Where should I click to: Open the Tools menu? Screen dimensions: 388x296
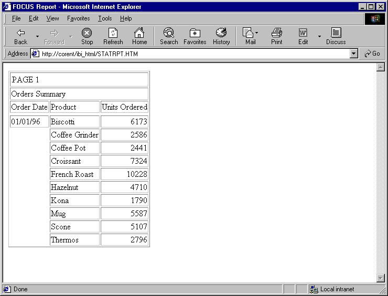[x=105, y=18]
